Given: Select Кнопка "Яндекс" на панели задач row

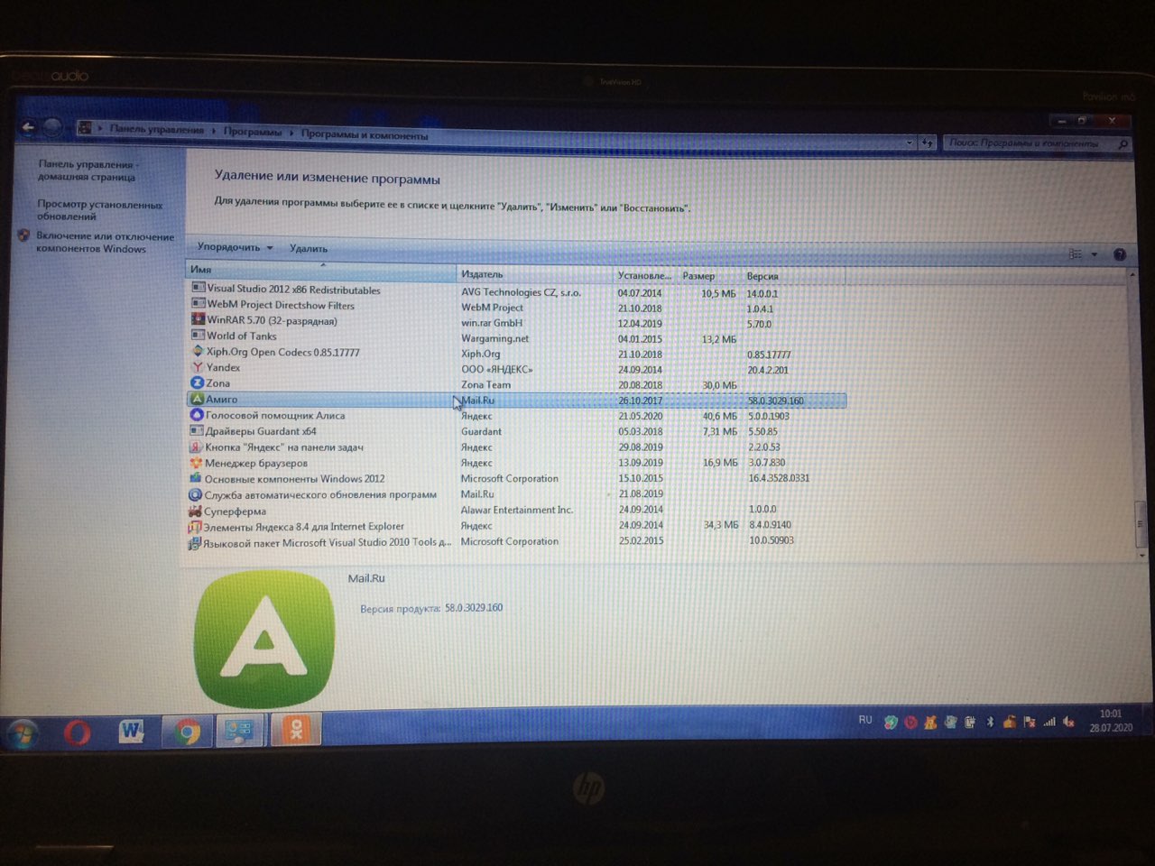Looking at the screenshot, I should coord(516,447).
